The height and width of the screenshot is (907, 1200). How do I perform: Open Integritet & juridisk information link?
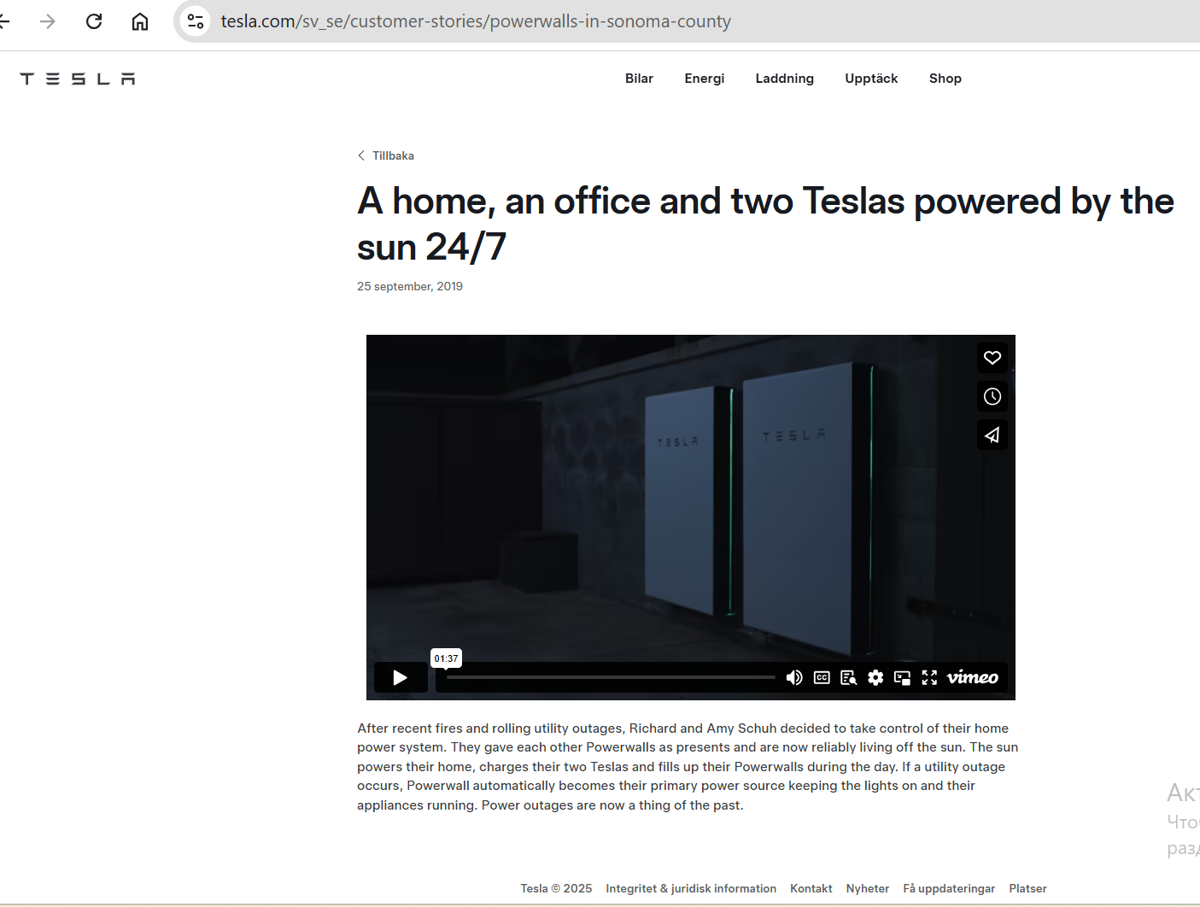[x=691, y=888]
